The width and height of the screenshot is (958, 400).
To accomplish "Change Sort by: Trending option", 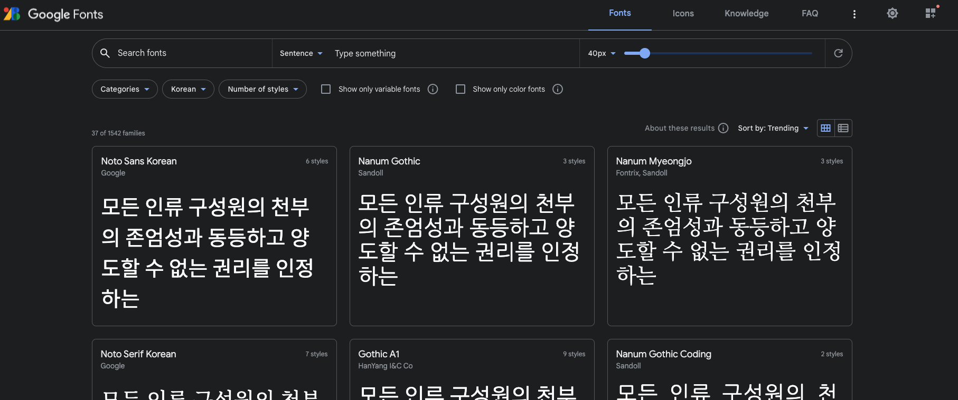I will pos(773,128).
